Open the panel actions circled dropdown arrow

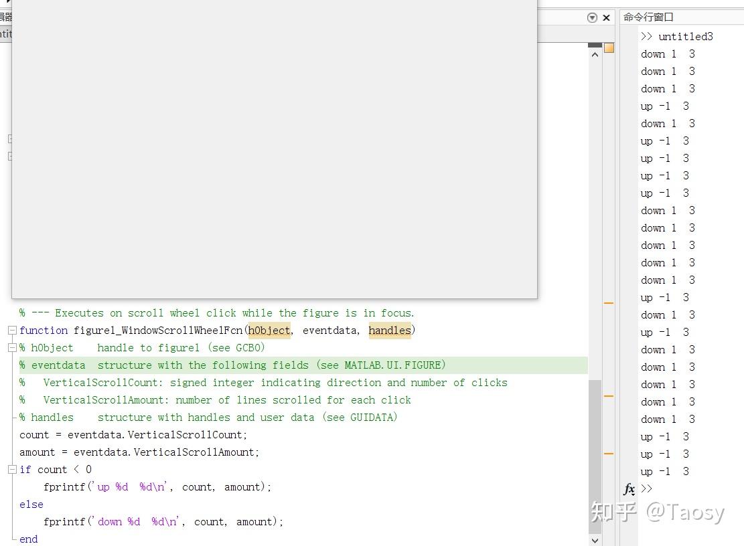[x=591, y=17]
